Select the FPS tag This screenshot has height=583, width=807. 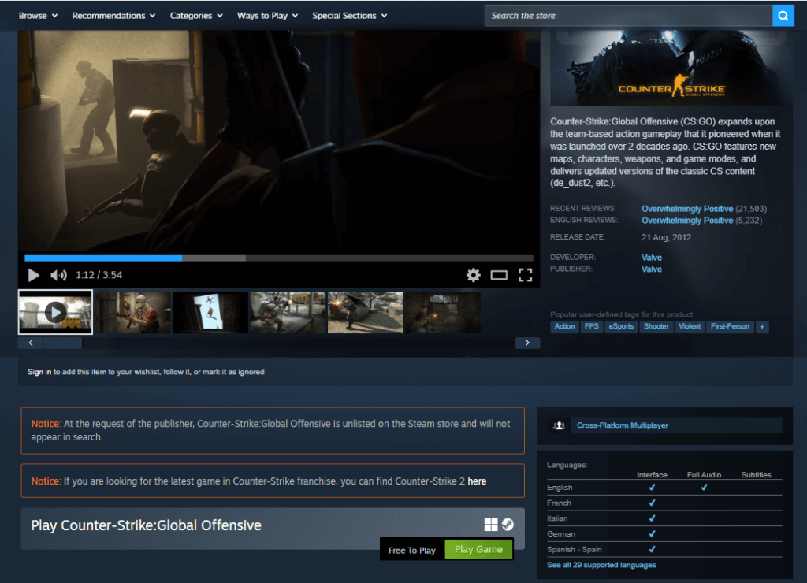591,327
